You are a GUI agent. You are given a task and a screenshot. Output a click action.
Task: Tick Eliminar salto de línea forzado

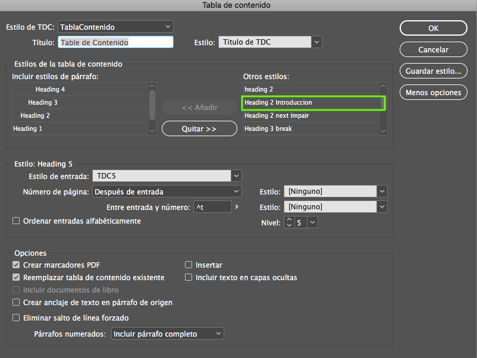click(x=16, y=318)
